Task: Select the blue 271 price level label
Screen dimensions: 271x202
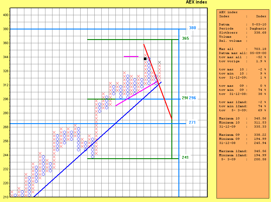Action: pos(192,122)
